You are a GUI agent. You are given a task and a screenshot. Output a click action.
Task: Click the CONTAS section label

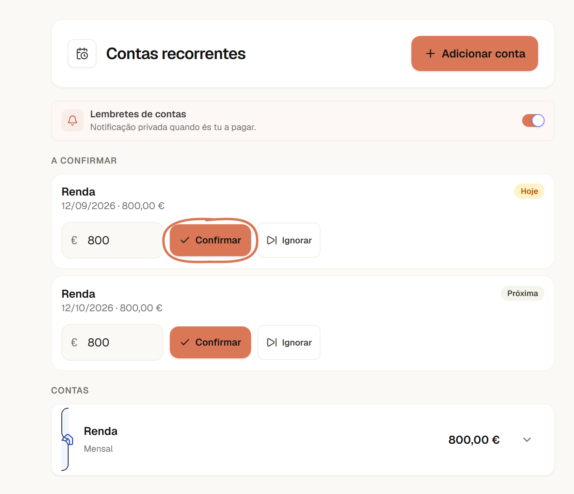(70, 391)
